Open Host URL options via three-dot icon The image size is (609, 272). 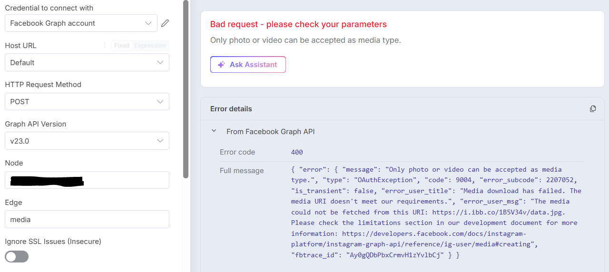[x=105, y=45]
